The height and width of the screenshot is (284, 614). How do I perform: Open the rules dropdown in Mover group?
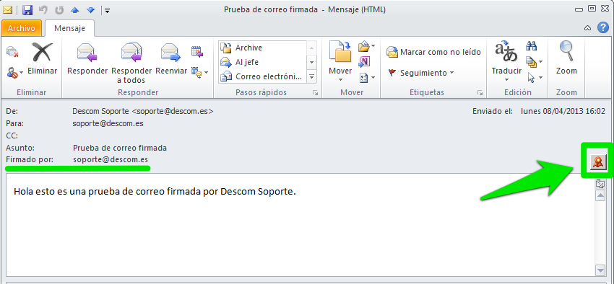tap(366, 47)
